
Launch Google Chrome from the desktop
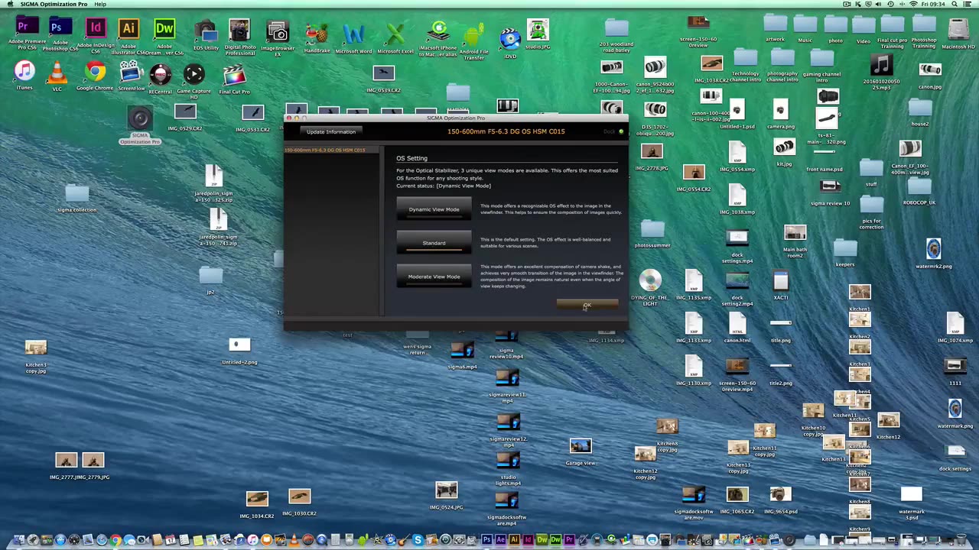click(95, 73)
